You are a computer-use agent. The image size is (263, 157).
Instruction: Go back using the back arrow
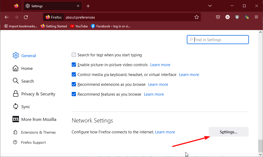(7, 17)
